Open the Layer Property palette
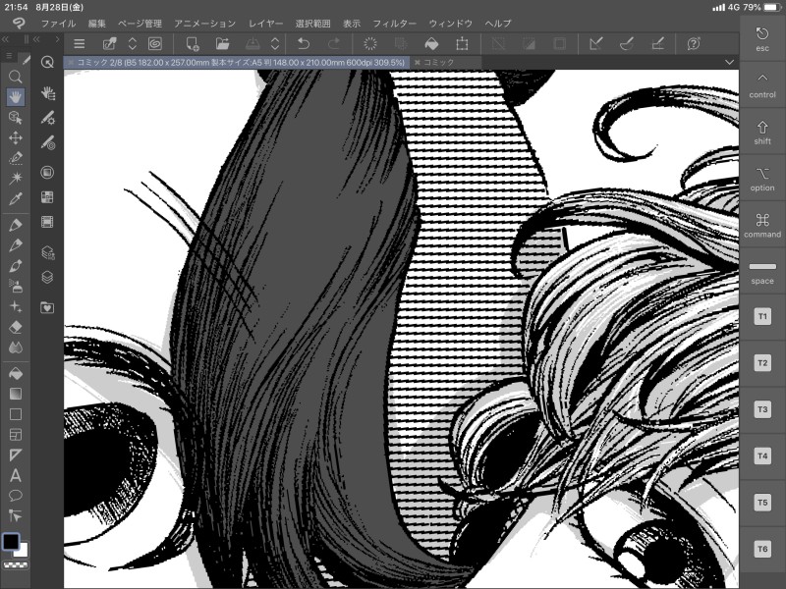 tap(47, 252)
